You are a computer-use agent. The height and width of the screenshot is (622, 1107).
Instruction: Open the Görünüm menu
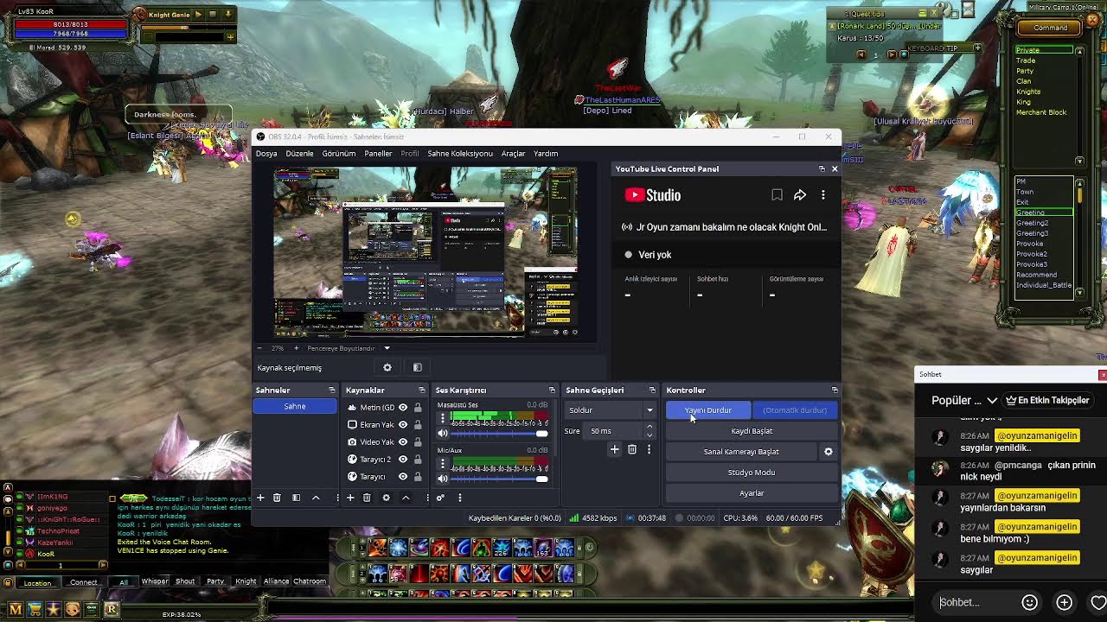click(339, 154)
